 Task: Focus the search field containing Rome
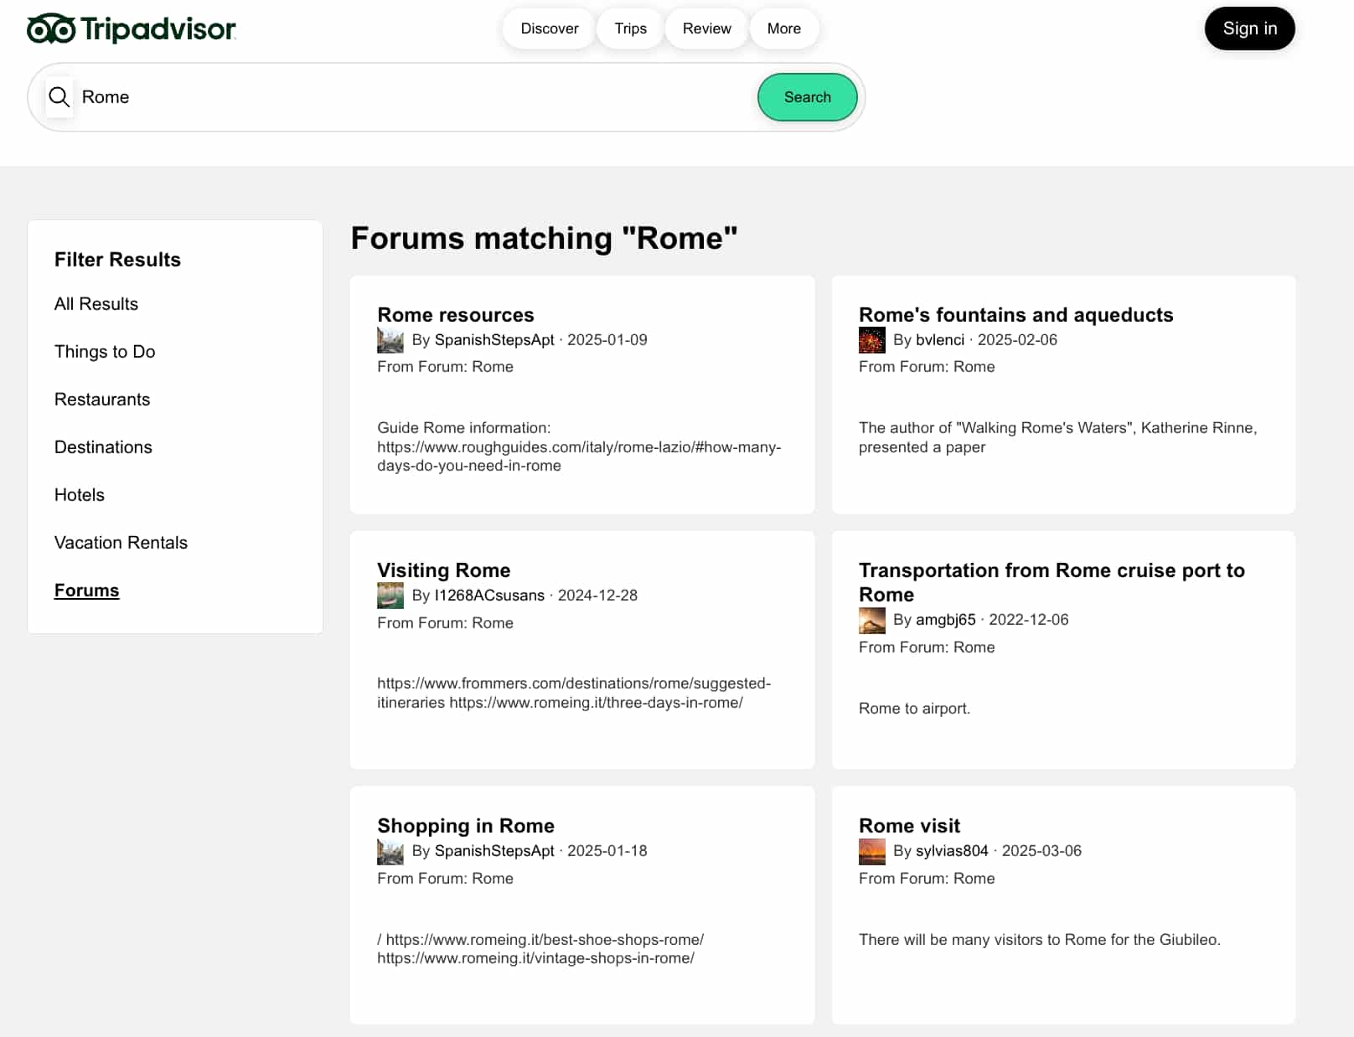click(x=415, y=97)
